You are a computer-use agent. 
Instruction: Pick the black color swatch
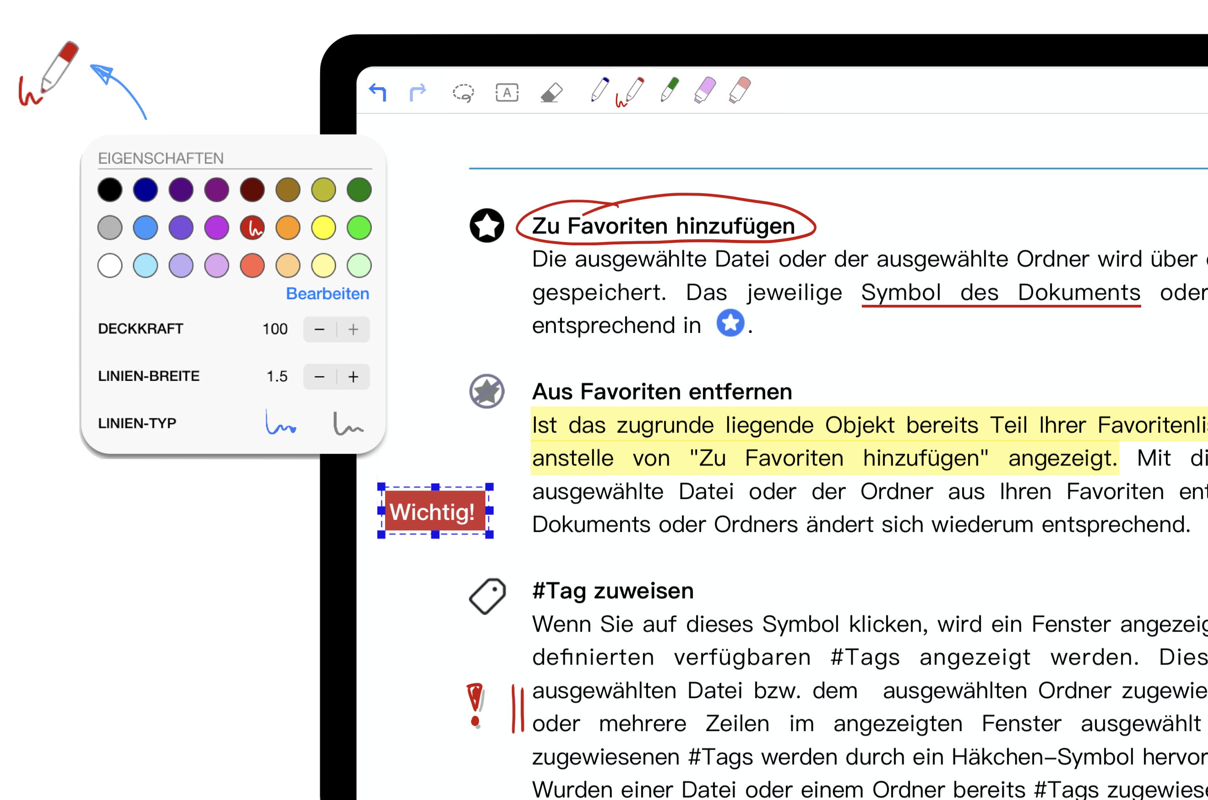point(110,190)
